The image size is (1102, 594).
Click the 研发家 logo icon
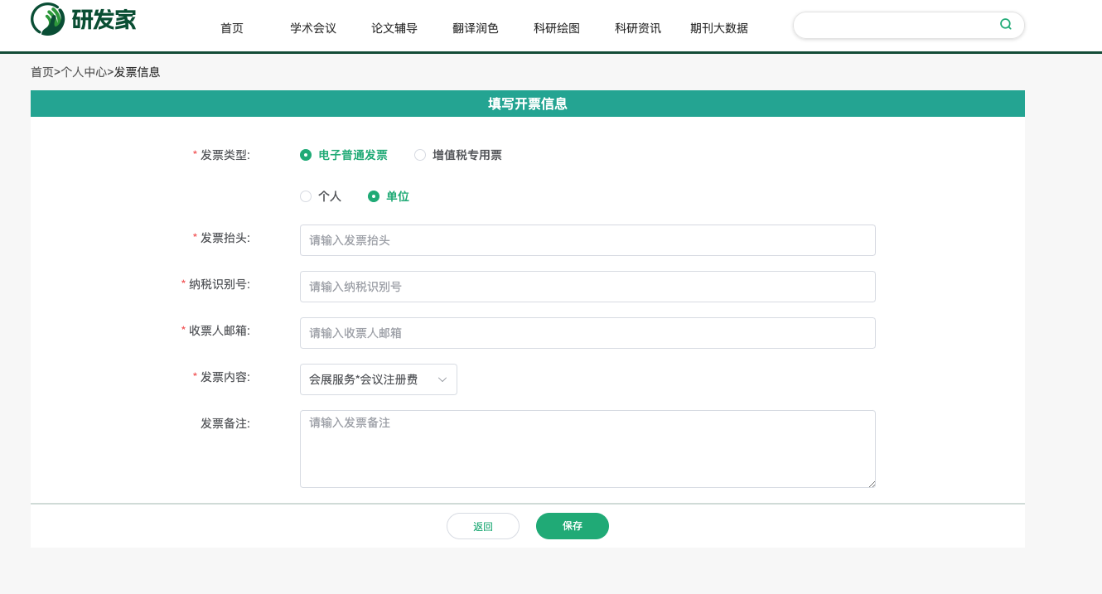tap(47, 19)
